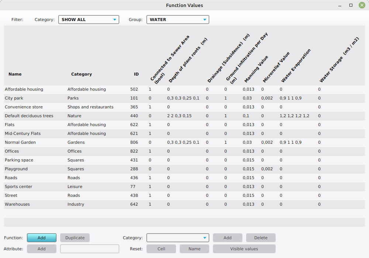
Task: Maximize the Function Values window
Action: [351, 5]
